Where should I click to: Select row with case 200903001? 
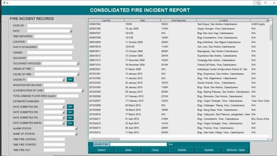[x=179, y=69]
